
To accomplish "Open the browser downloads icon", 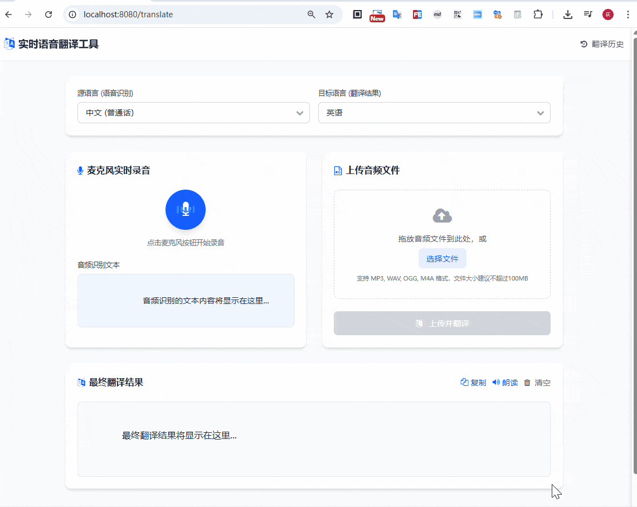I will pos(568,15).
